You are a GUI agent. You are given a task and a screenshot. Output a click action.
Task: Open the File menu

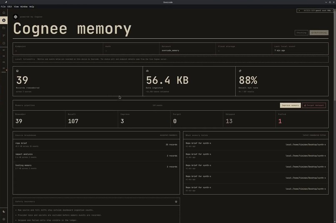(x=3, y=7)
